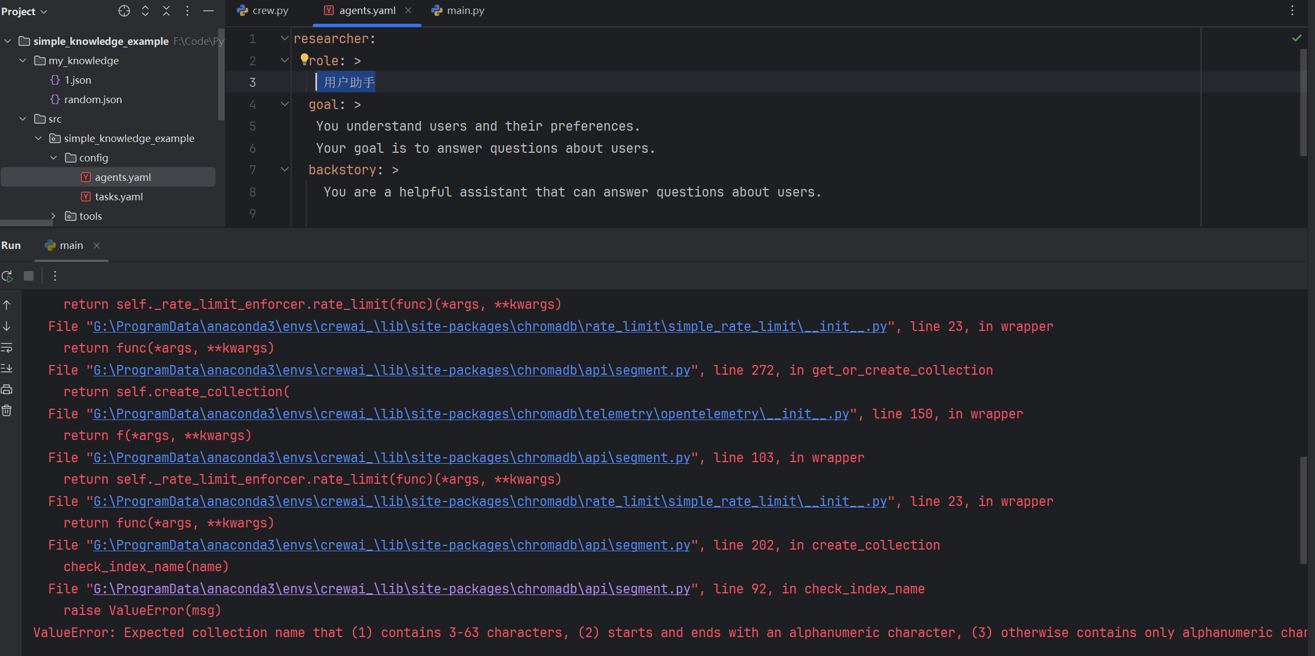The height and width of the screenshot is (656, 1315).
Task: Fold the goal block at line 4
Action: pos(284,104)
